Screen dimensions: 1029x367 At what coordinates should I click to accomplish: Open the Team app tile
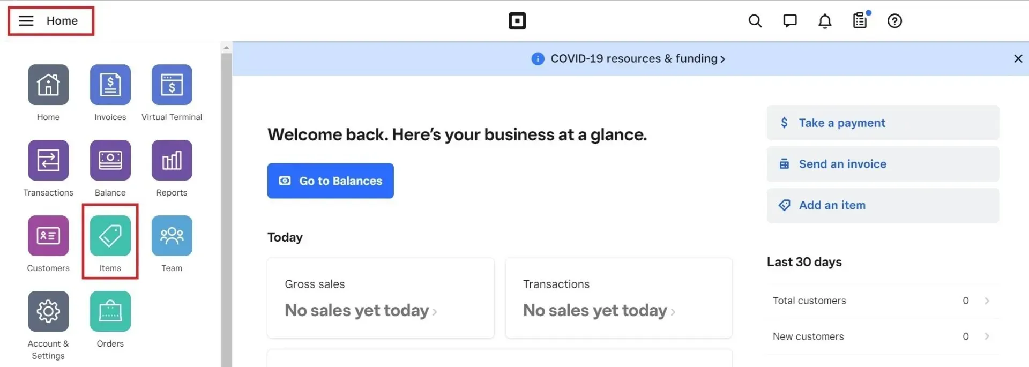[172, 236]
